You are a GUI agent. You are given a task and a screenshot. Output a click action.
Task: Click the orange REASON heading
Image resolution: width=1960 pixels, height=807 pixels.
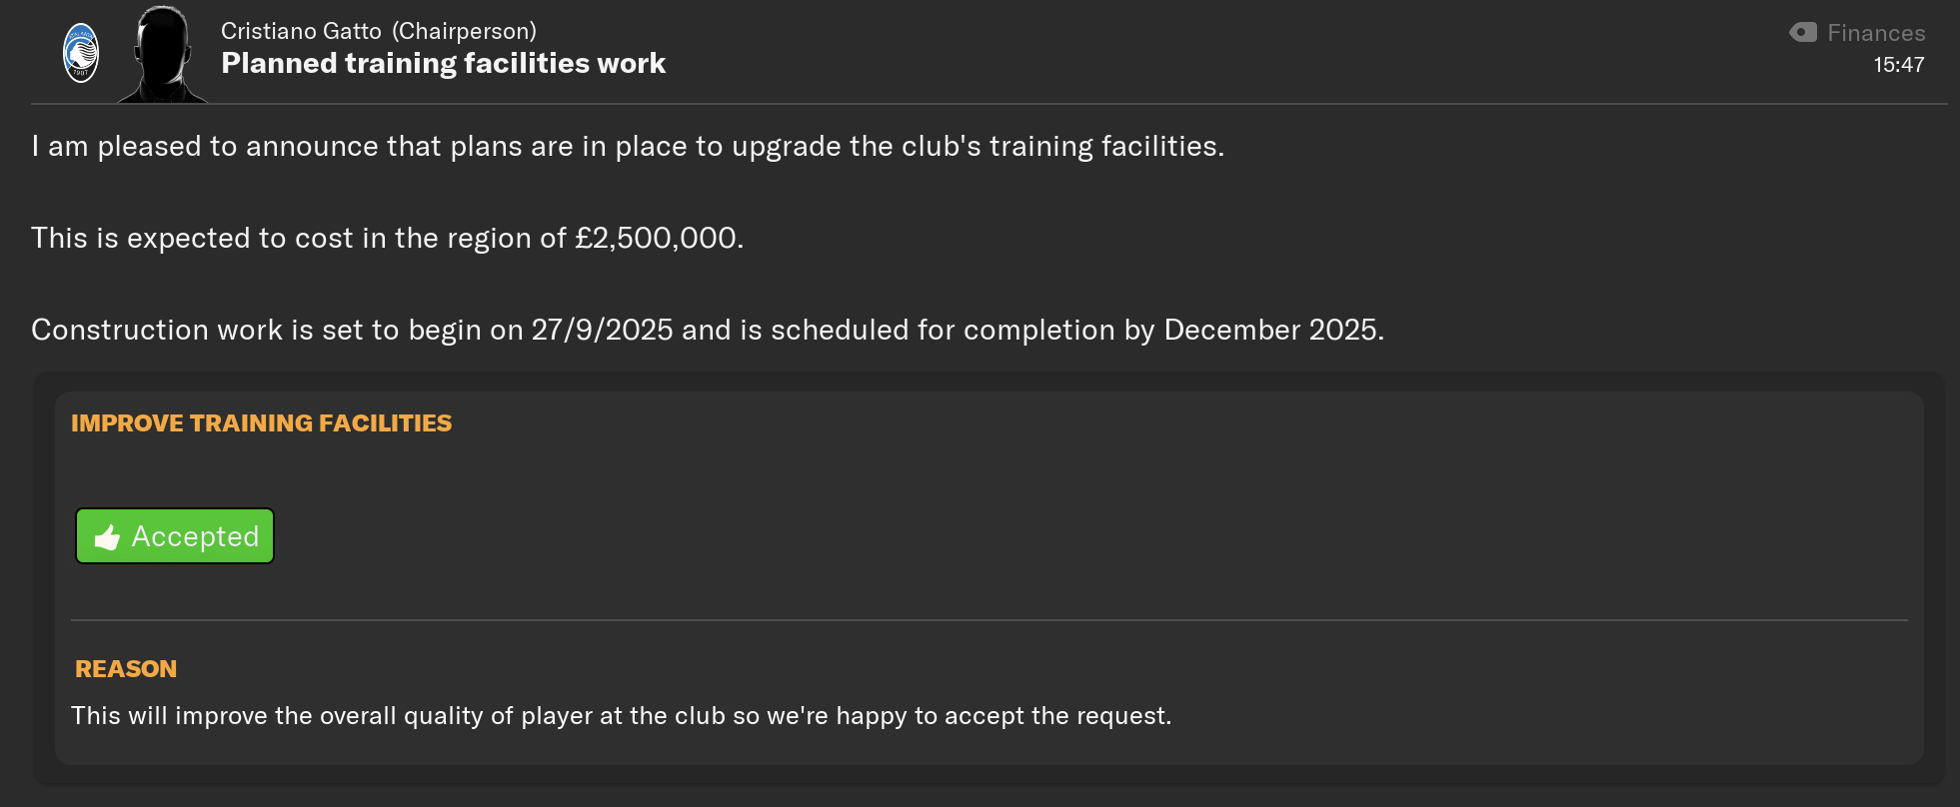pyautogui.click(x=126, y=669)
